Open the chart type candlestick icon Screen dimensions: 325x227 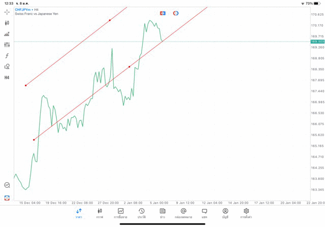[x=7, y=23]
